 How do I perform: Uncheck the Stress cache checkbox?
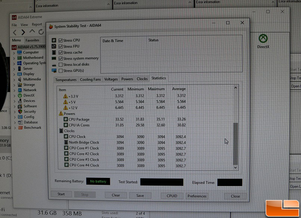(60, 52)
